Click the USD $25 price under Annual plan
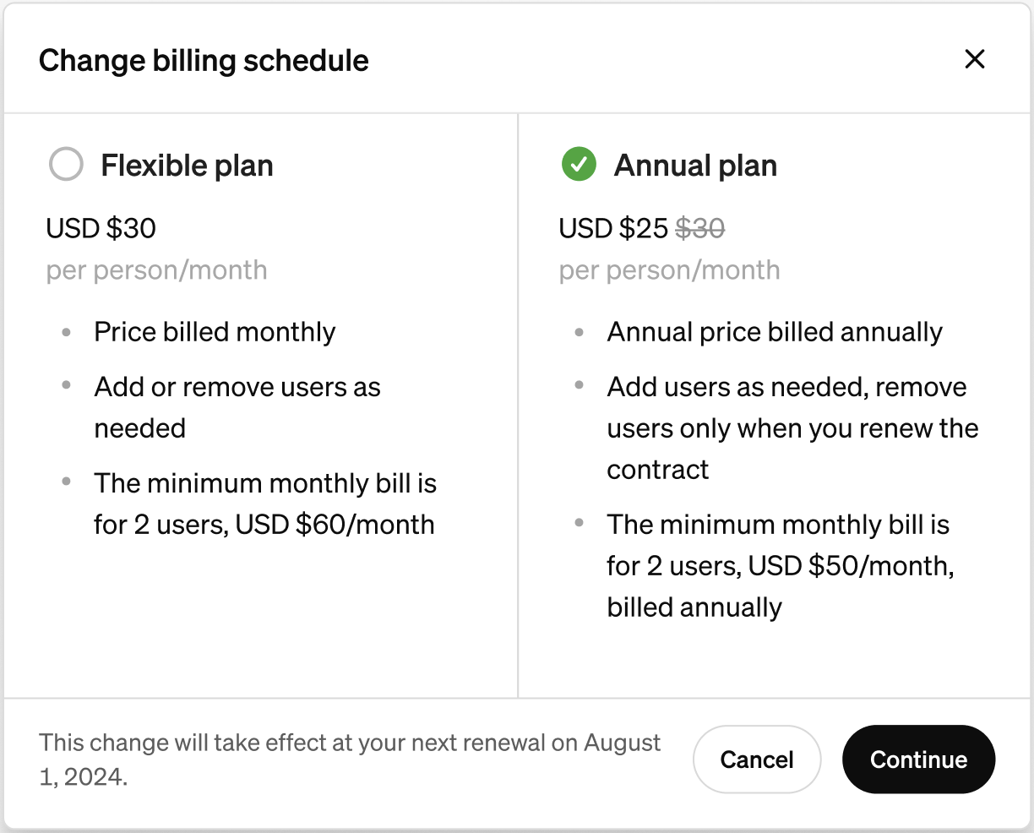 (x=612, y=228)
